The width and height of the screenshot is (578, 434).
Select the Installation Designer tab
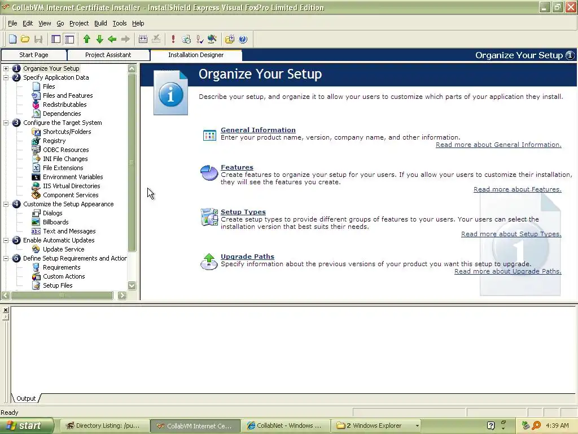(x=196, y=55)
